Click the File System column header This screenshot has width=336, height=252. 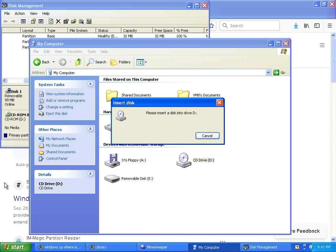[82, 31]
